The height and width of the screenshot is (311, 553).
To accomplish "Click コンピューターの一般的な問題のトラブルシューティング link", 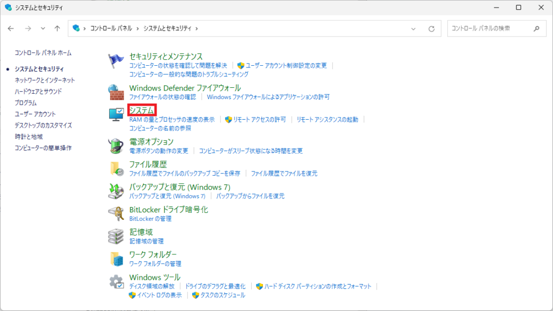I will point(188,74).
